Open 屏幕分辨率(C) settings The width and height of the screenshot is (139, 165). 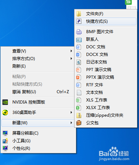[38, 133]
